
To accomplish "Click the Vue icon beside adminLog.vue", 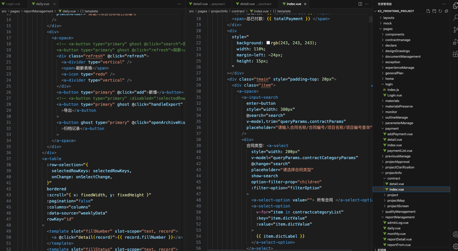I will tap(385, 223).
